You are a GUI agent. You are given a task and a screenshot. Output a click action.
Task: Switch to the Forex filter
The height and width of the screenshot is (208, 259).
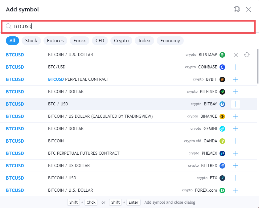[80, 41]
